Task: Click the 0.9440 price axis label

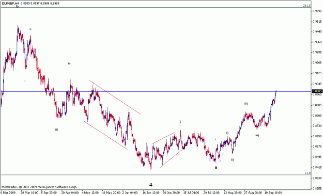Action: click(x=317, y=31)
